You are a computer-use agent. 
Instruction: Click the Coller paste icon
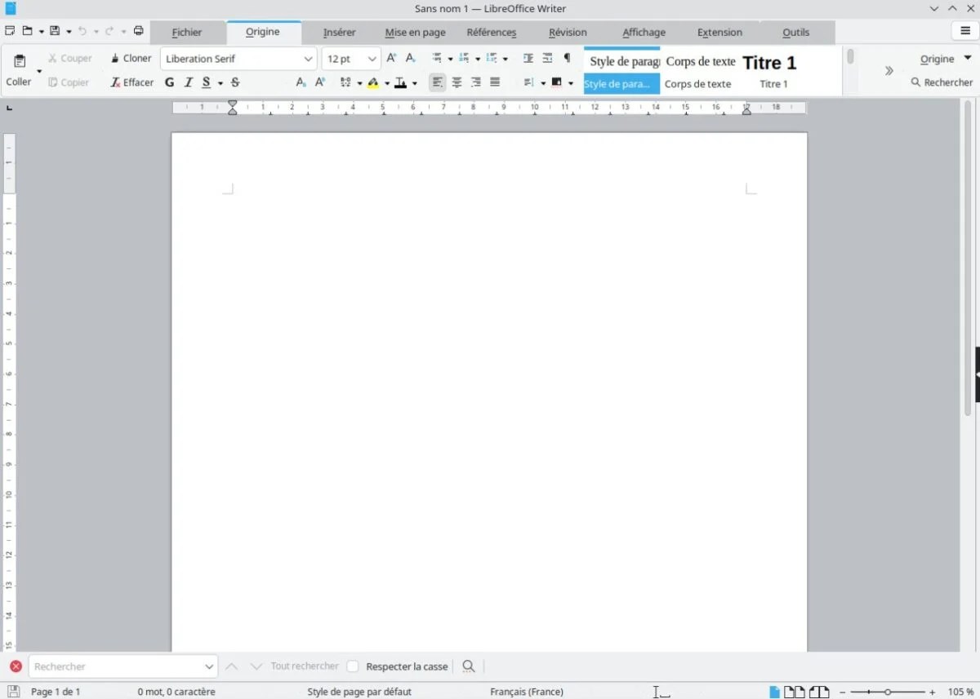coord(19,62)
